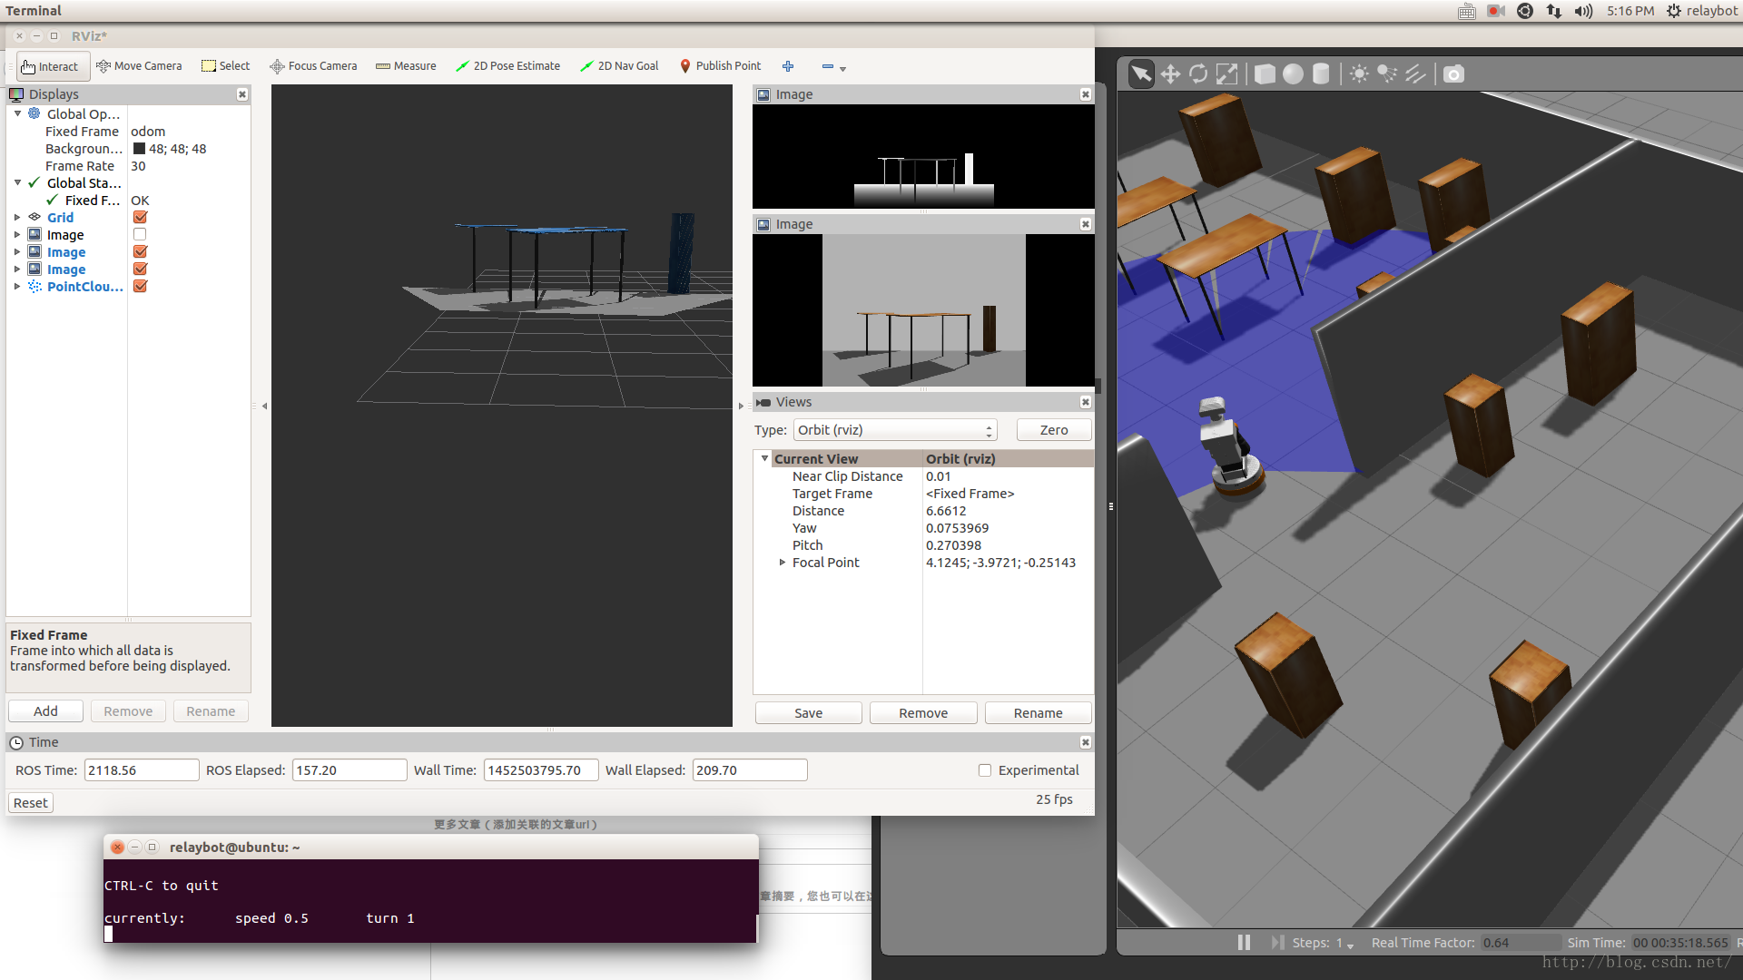Insert a box shape in Gazebo

coord(1265,74)
